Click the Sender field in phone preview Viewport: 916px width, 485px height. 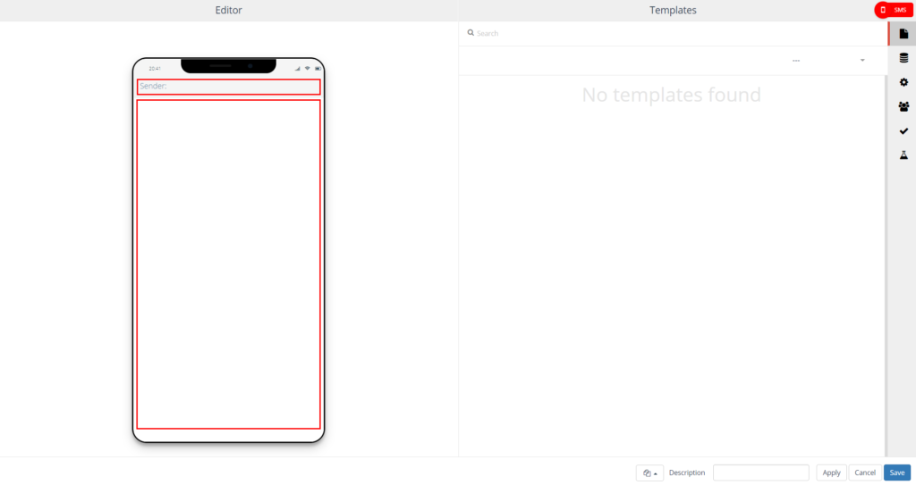click(228, 87)
